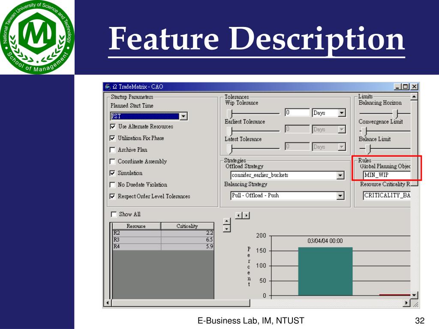Click the chart left arrow button
The width and height of the screenshot is (439, 329).
click(238, 215)
